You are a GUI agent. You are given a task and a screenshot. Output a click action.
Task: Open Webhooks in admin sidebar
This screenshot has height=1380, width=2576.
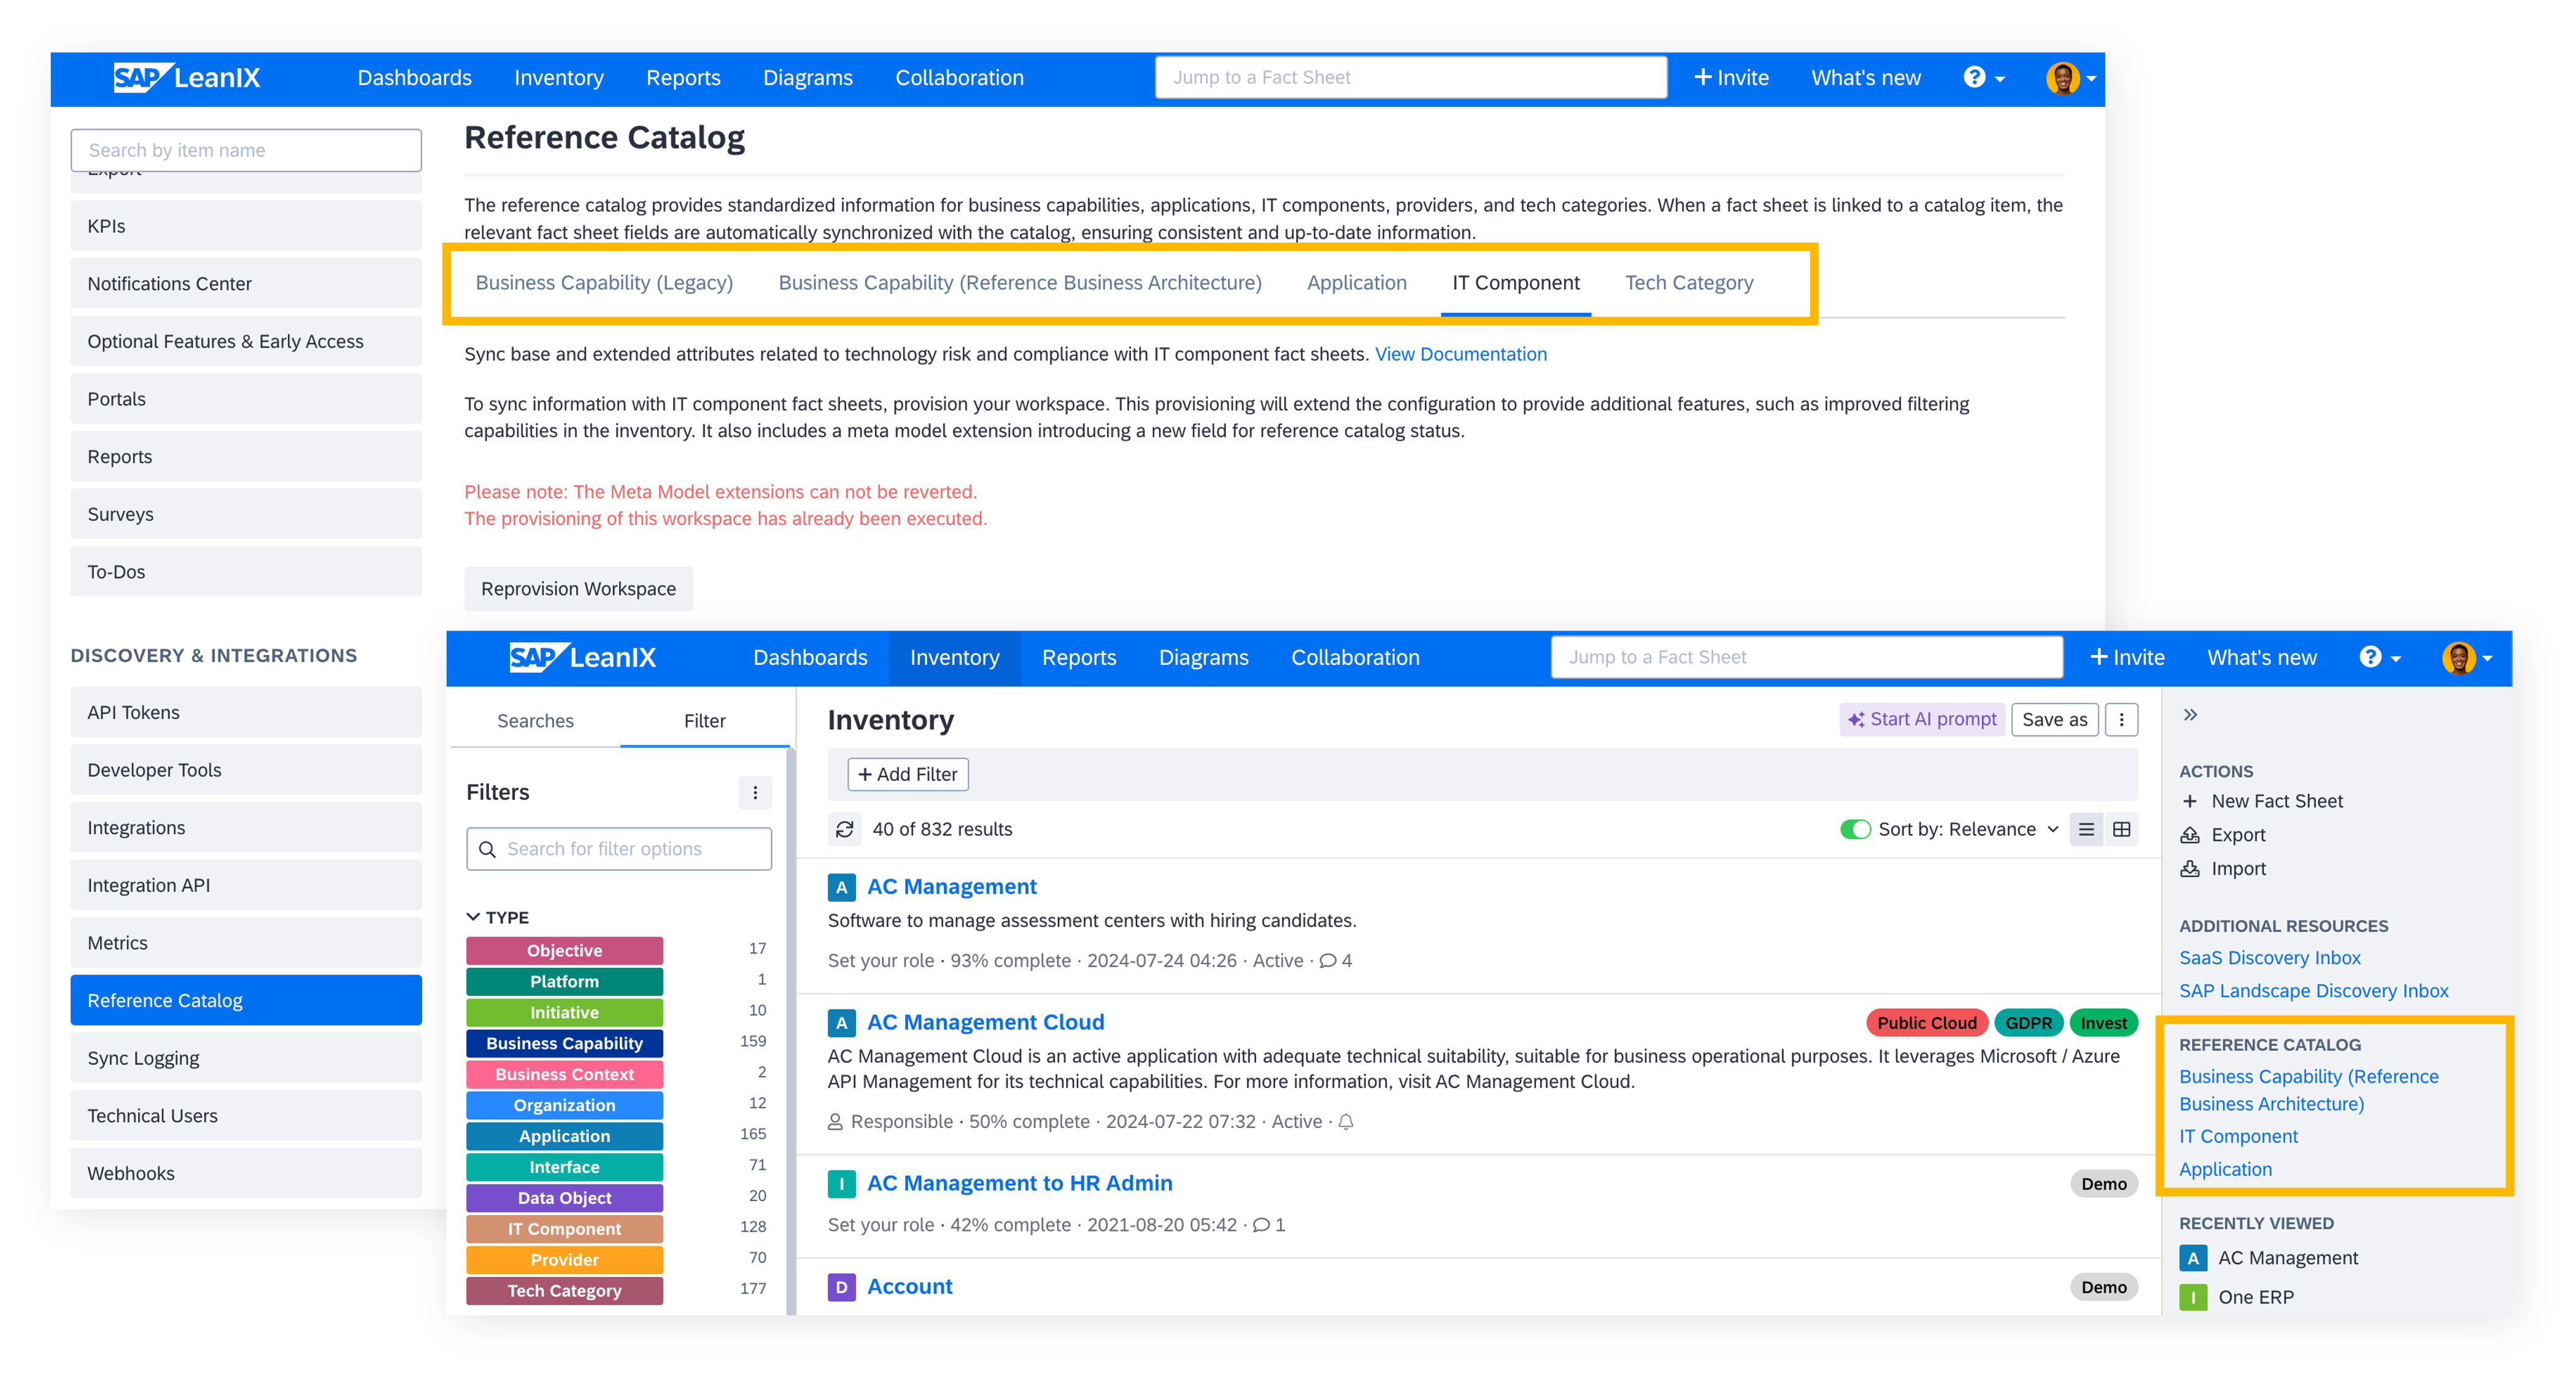(246, 1173)
